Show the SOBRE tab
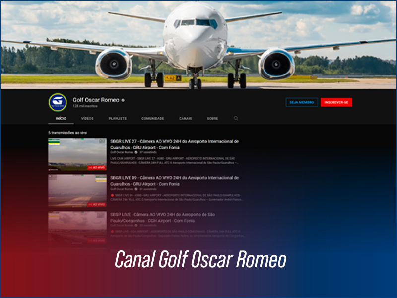This screenshot has width=397, height=298. coord(212,118)
